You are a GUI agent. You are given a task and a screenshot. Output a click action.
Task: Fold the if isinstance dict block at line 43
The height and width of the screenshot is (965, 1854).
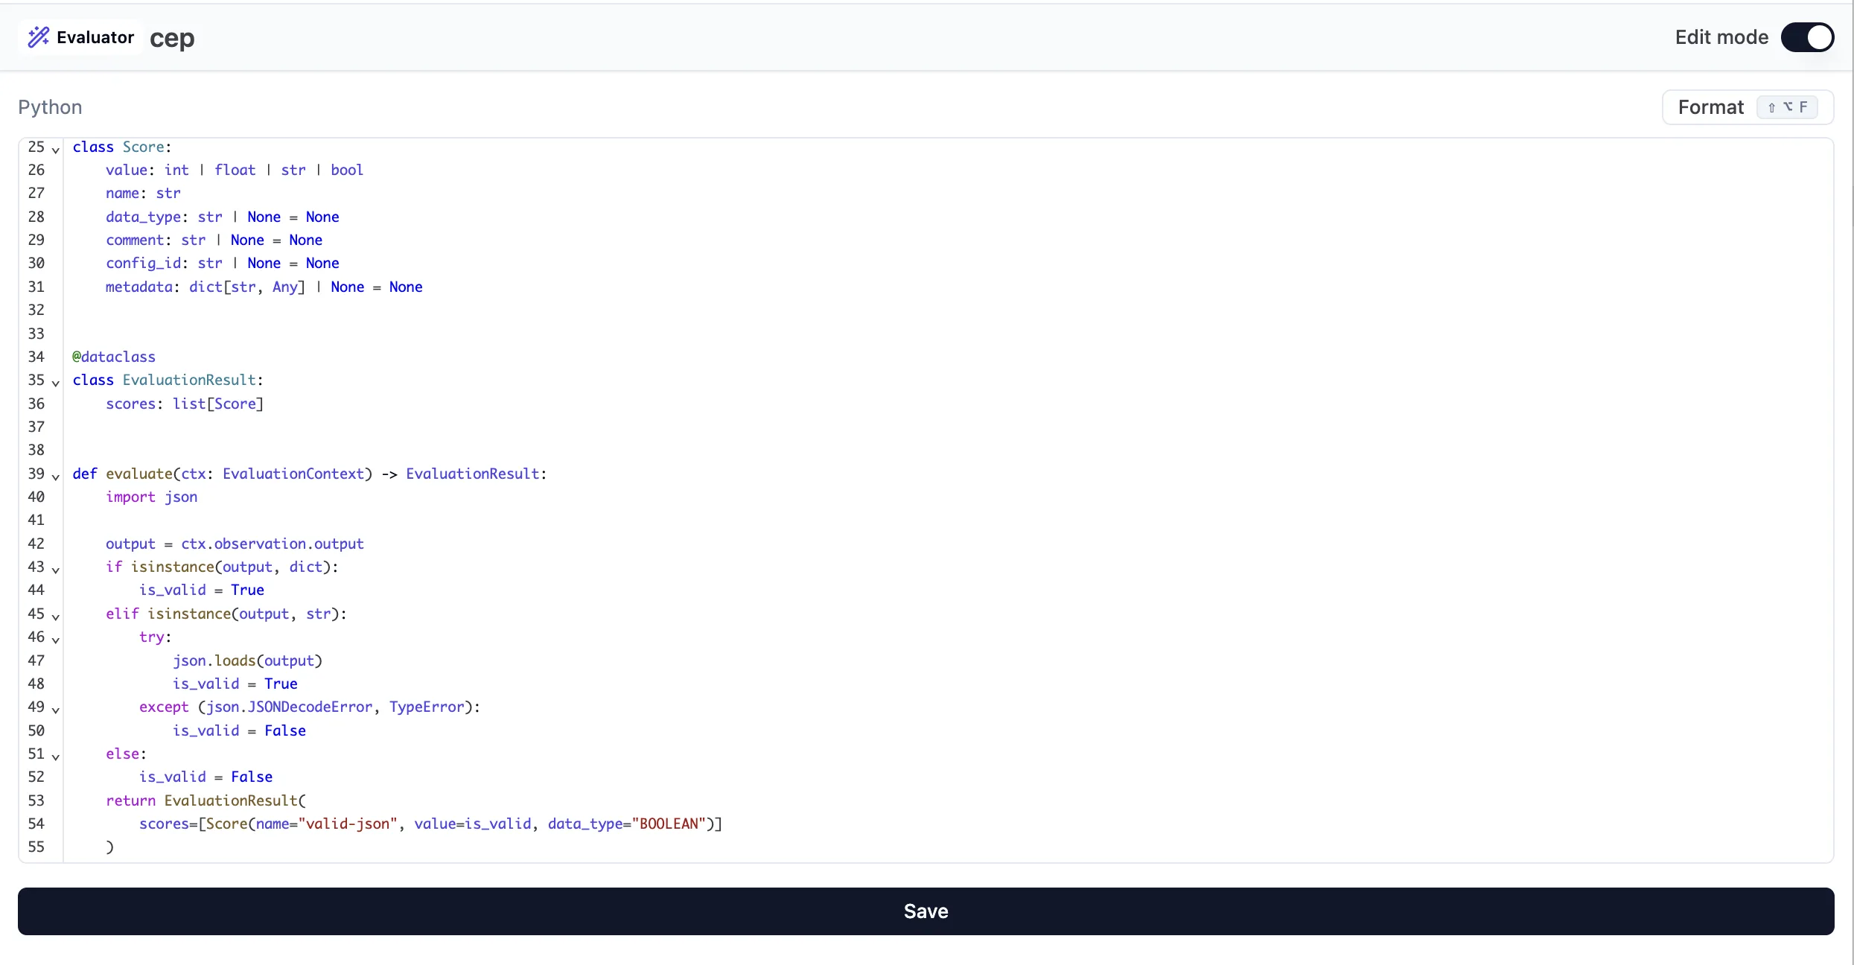click(x=56, y=570)
